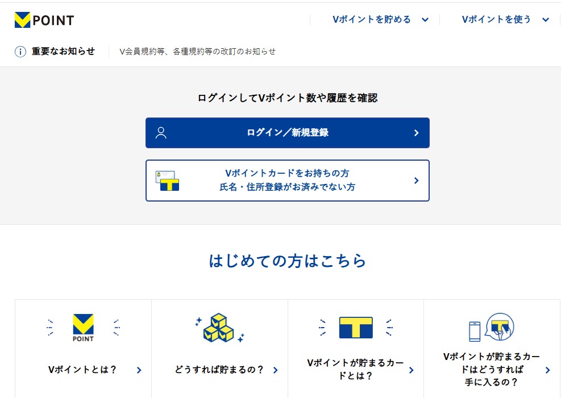Click the user silhouette icon on login button
This screenshot has height=398, width=561.
click(x=161, y=133)
